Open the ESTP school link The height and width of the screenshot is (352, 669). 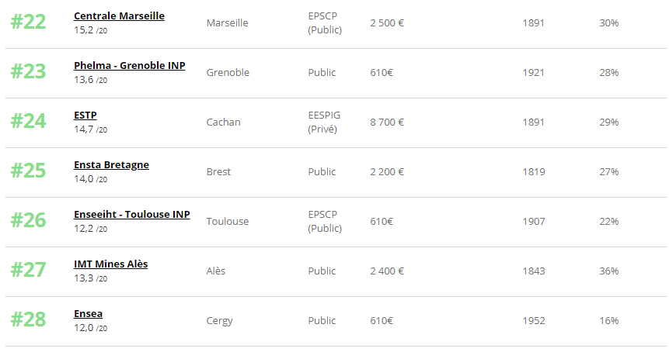[85, 116]
